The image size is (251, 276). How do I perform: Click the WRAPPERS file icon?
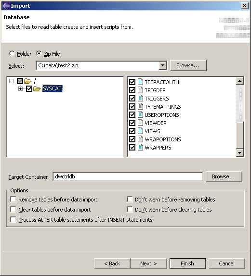point(140,147)
